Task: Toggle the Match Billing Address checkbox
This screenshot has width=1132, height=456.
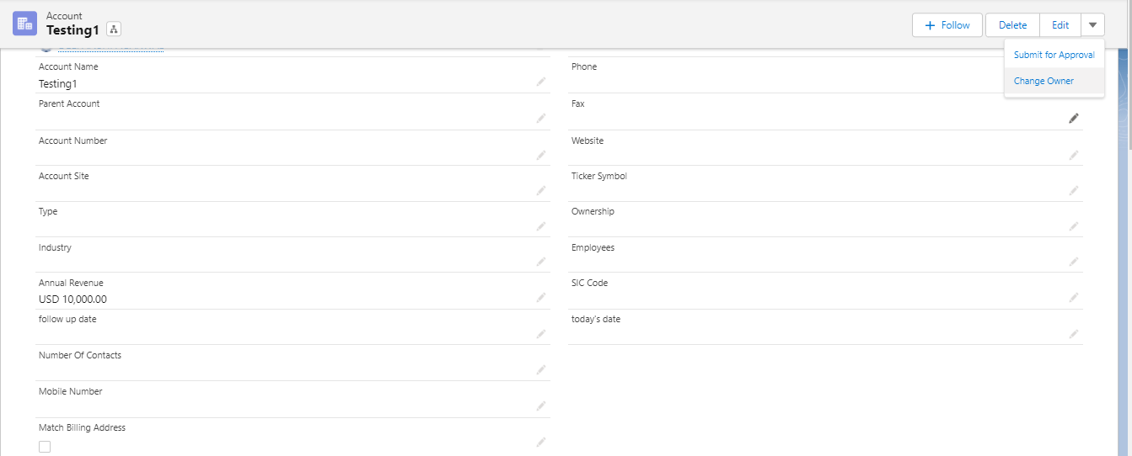Action: coord(45,447)
